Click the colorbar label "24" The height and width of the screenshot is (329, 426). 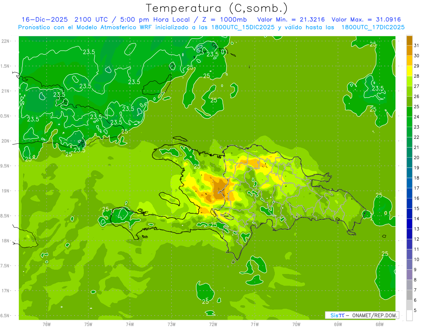click(x=416, y=117)
